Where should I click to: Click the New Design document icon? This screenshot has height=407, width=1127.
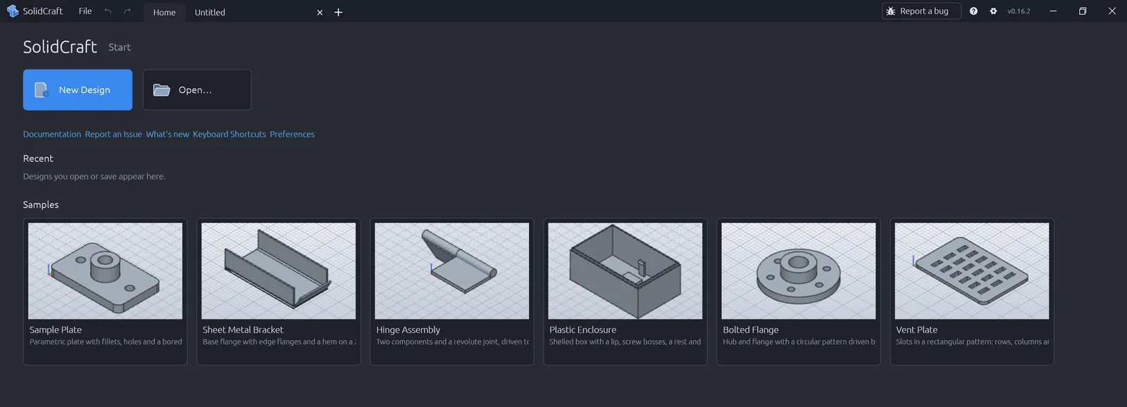(x=42, y=90)
